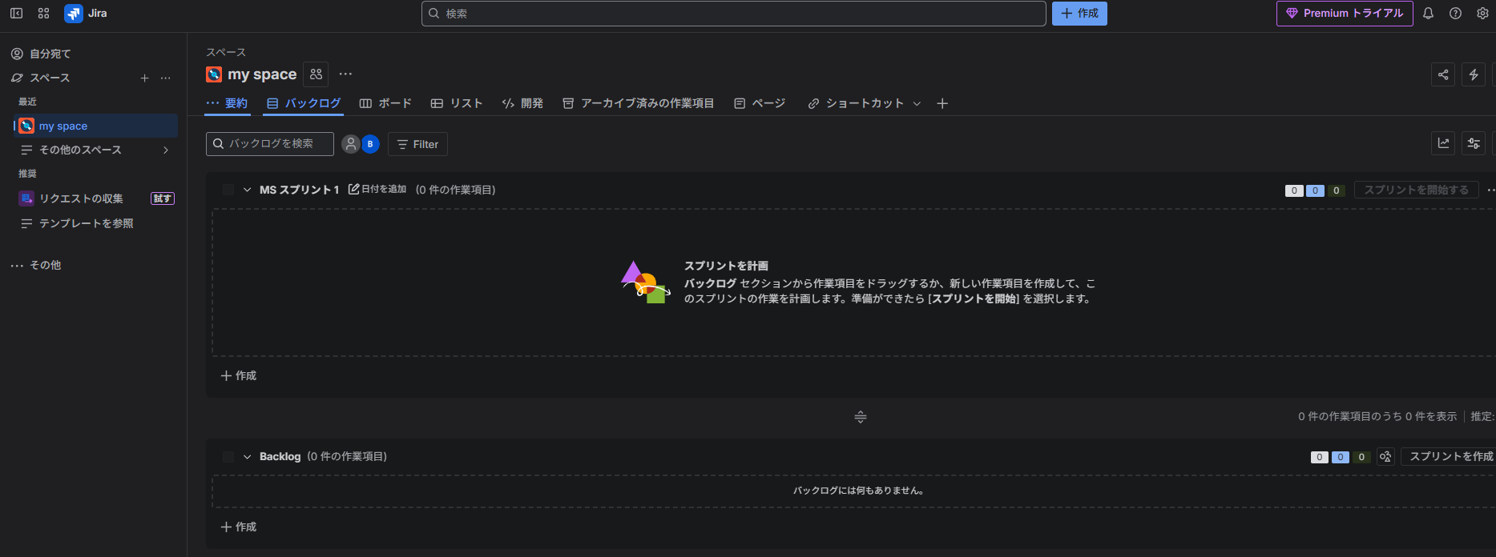Click the top 検索 search field
The image size is (1496, 557).
click(x=733, y=14)
